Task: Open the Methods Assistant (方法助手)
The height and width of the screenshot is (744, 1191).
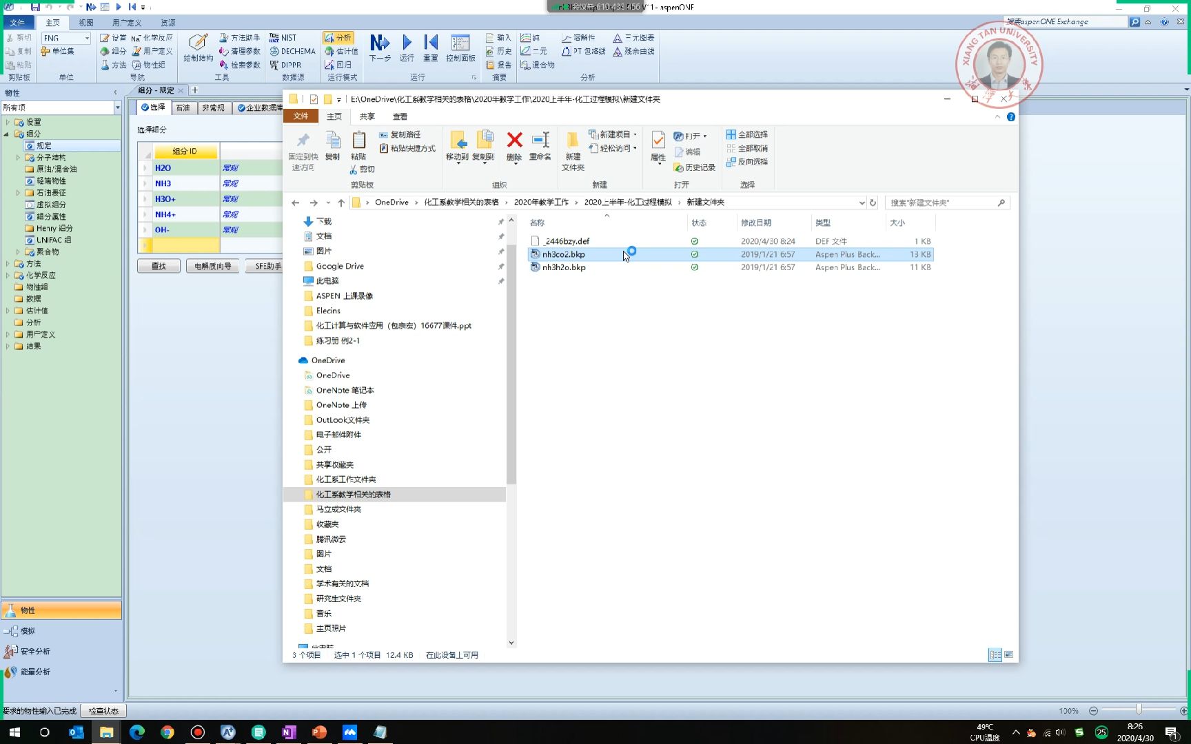Action: (x=239, y=38)
